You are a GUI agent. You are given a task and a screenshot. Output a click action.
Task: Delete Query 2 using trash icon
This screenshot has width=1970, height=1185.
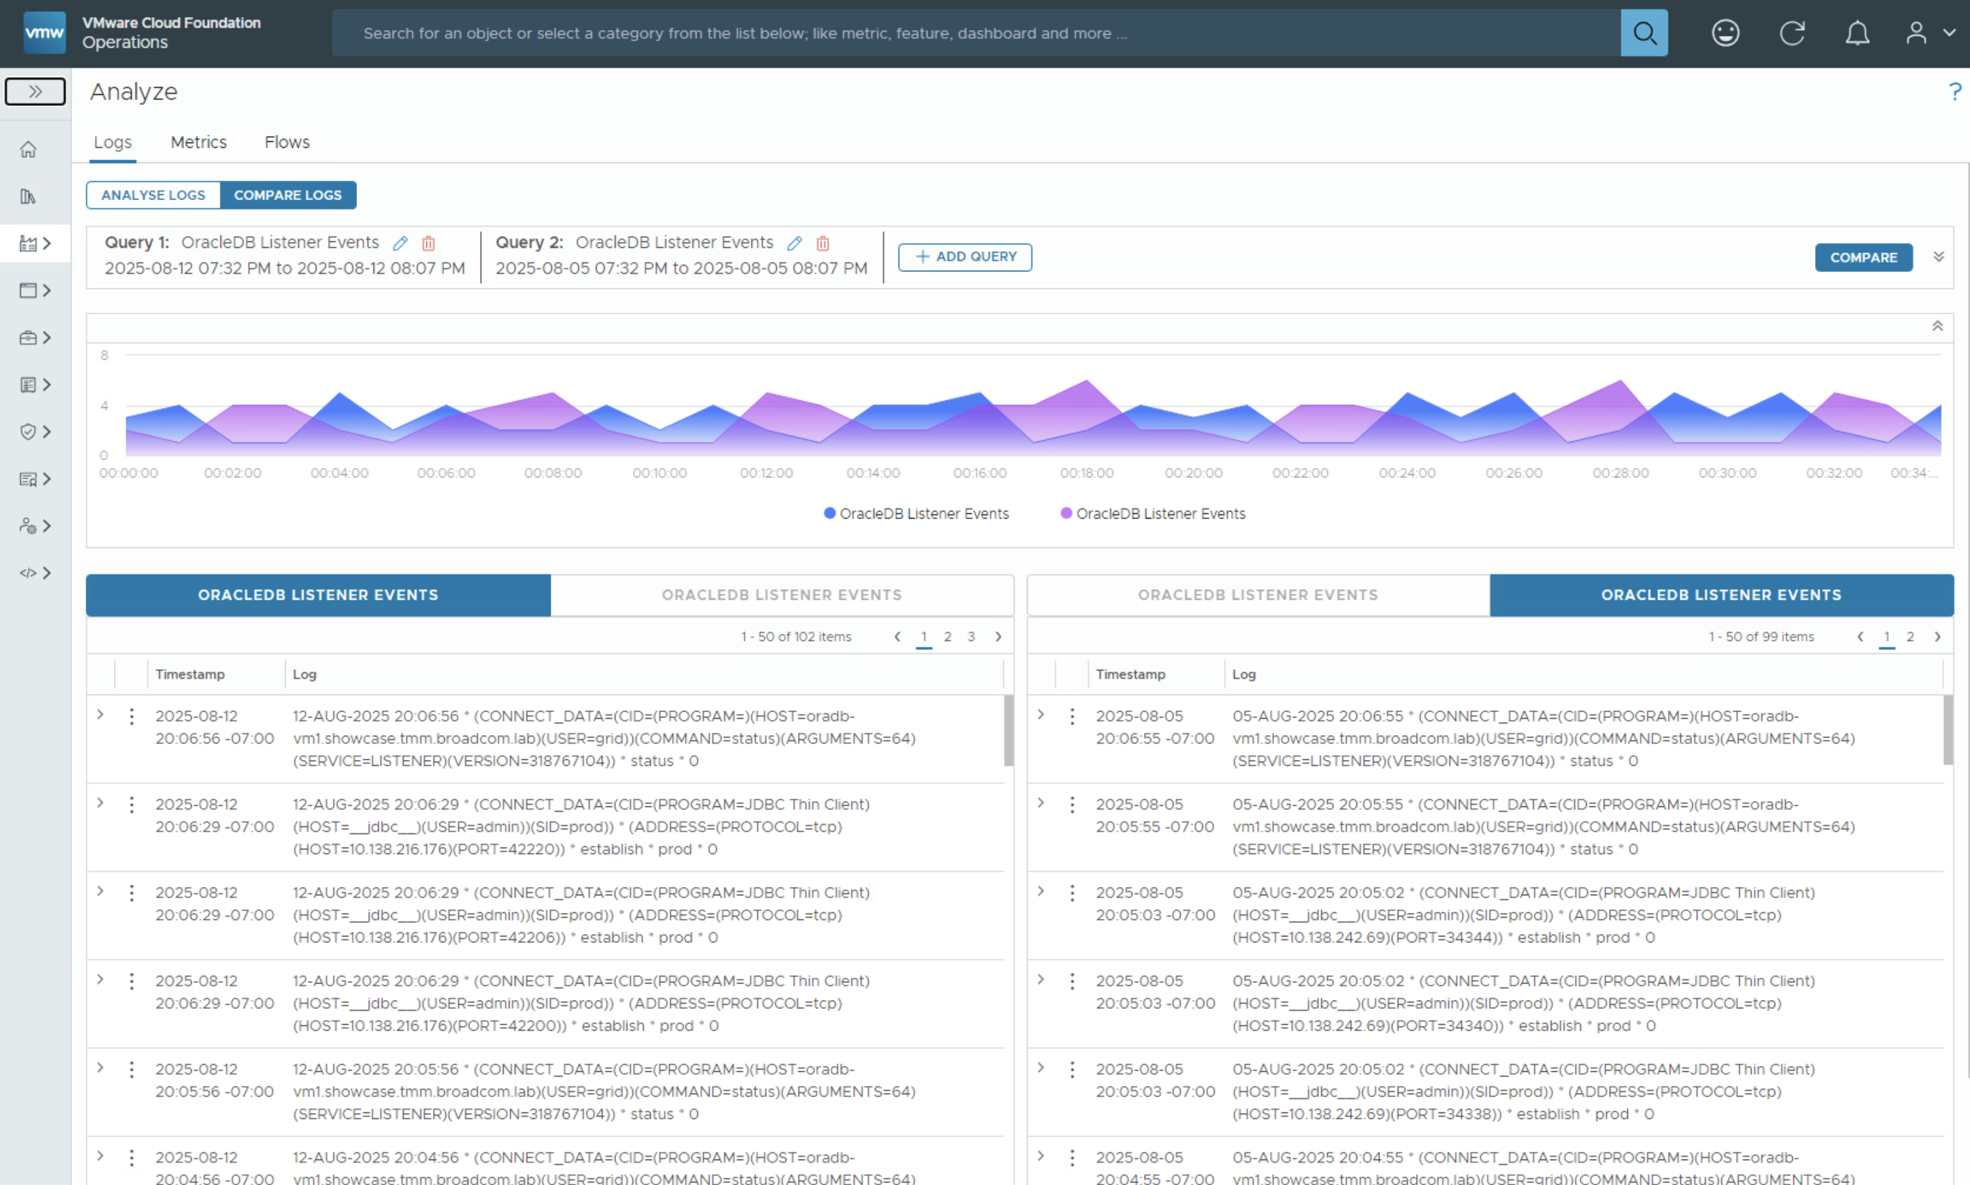[823, 243]
